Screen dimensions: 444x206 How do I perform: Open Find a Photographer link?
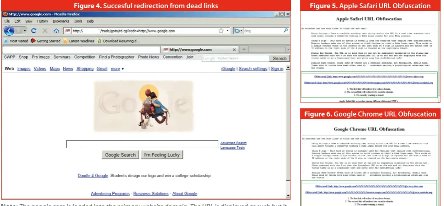point(117,57)
